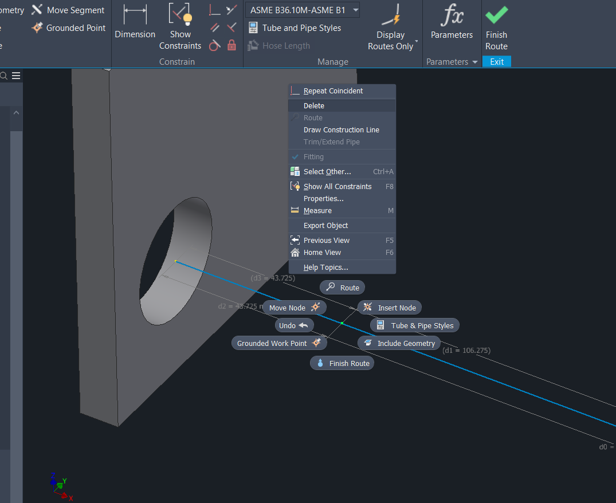
Task: Apply the tangent constraint
Action: [x=214, y=45]
